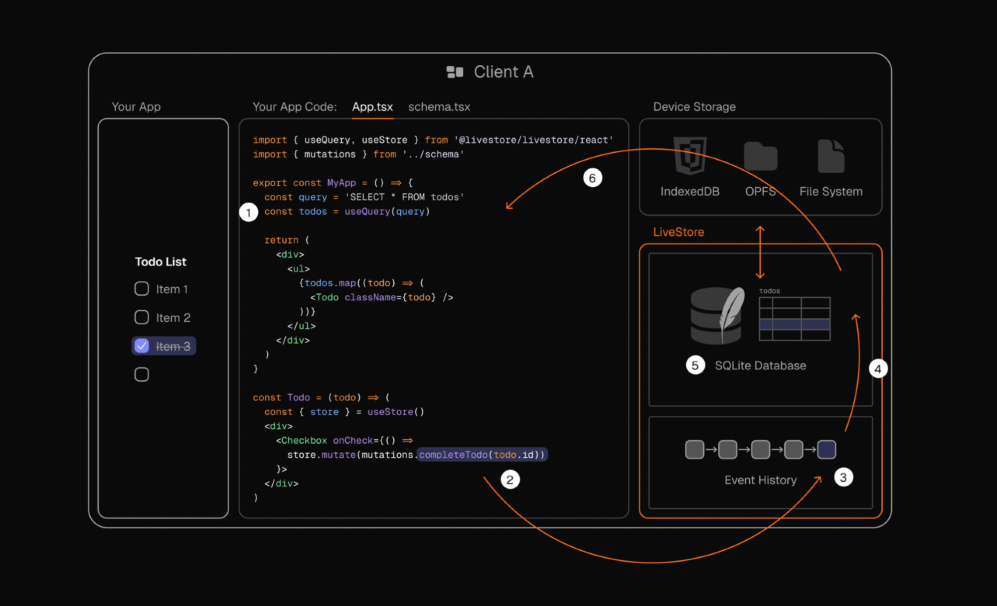
Task: Select the IndexedDB storage icon
Action: tap(690, 155)
